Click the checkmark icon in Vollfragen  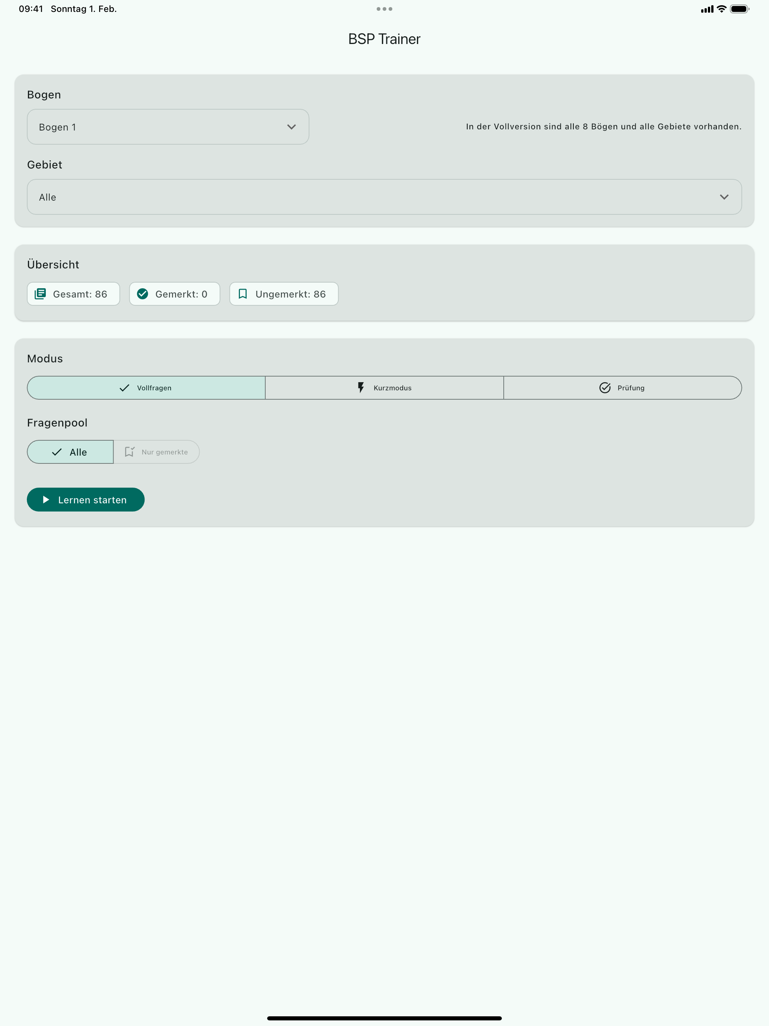click(124, 388)
